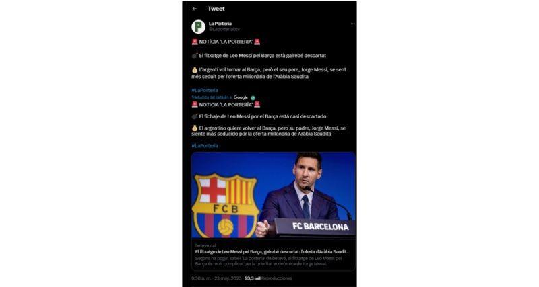Click the back arrow beside Tweet
This screenshot has height=287, width=539.
coord(195,9)
